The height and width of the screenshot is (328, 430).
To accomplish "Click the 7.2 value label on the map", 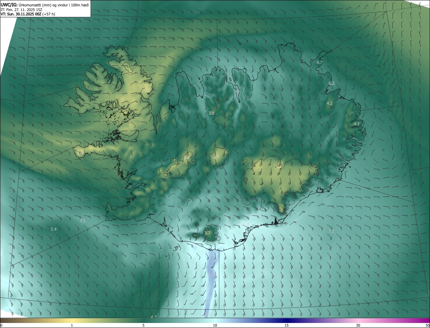I will [x=331, y=231].
